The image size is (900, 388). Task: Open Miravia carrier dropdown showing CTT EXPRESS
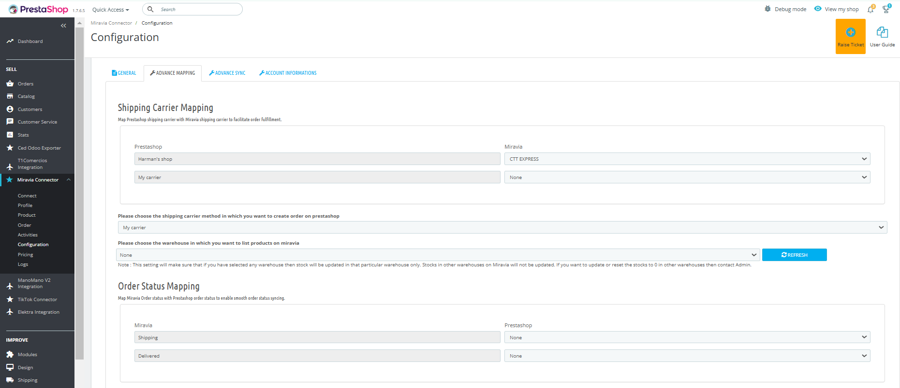tap(687, 159)
